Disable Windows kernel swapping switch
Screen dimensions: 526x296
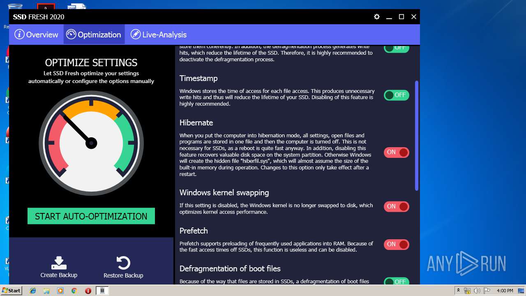pyautogui.click(x=397, y=206)
